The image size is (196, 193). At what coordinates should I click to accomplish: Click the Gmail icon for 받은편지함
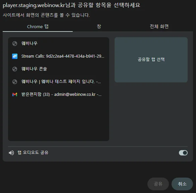[15, 94]
